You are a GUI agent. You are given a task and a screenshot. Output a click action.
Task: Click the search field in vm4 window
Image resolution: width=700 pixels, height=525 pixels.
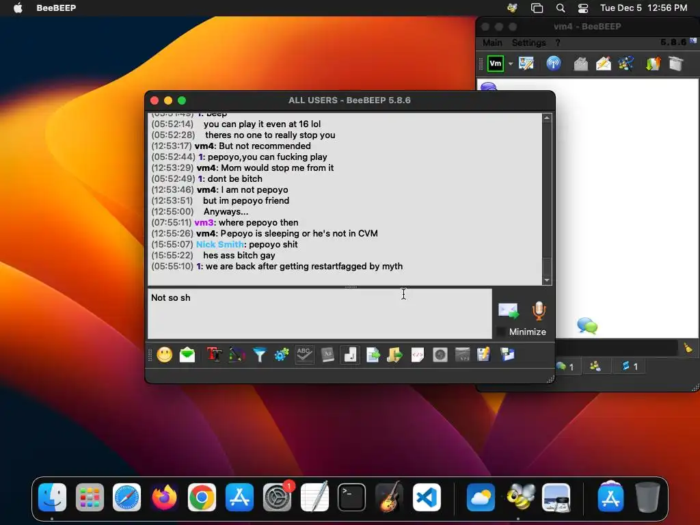[617, 348]
